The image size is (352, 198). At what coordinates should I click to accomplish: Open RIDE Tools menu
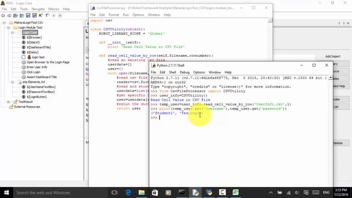pos(24,9)
